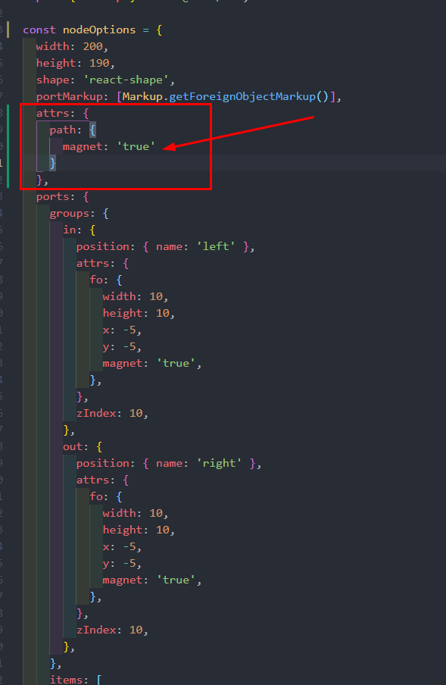Click the 'const' keyword
The height and width of the screenshot is (685, 446).
coord(39,30)
